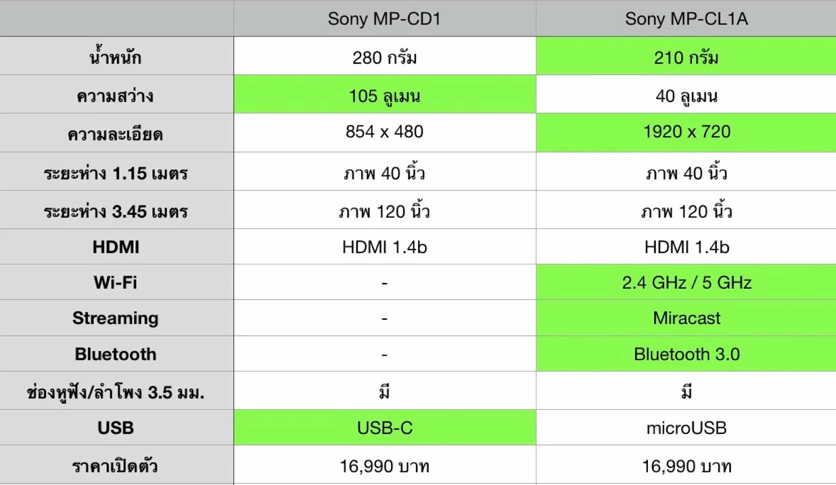Click the green 105 ลูเมน brightness cell
Screen dimensions: 836x485
[385, 94]
